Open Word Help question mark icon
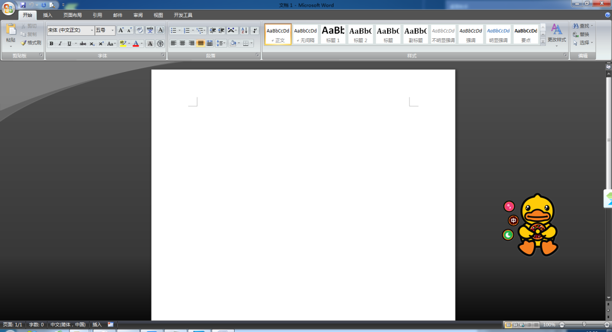The height and width of the screenshot is (332, 612). (x=607, y=15)
